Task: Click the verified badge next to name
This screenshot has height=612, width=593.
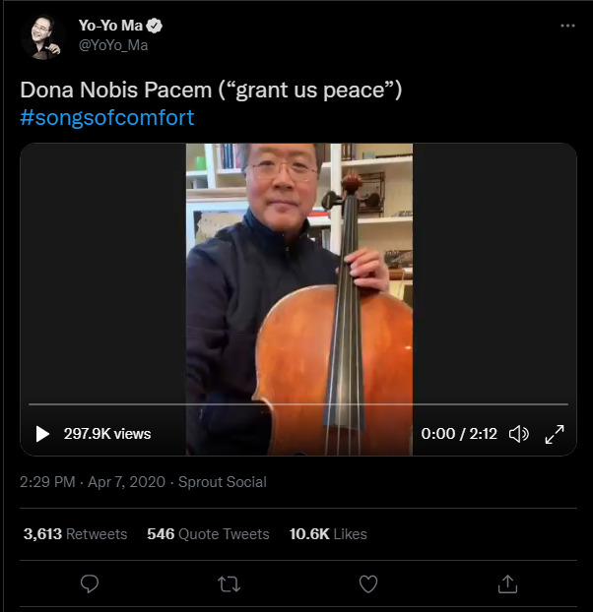Action: 156,25
